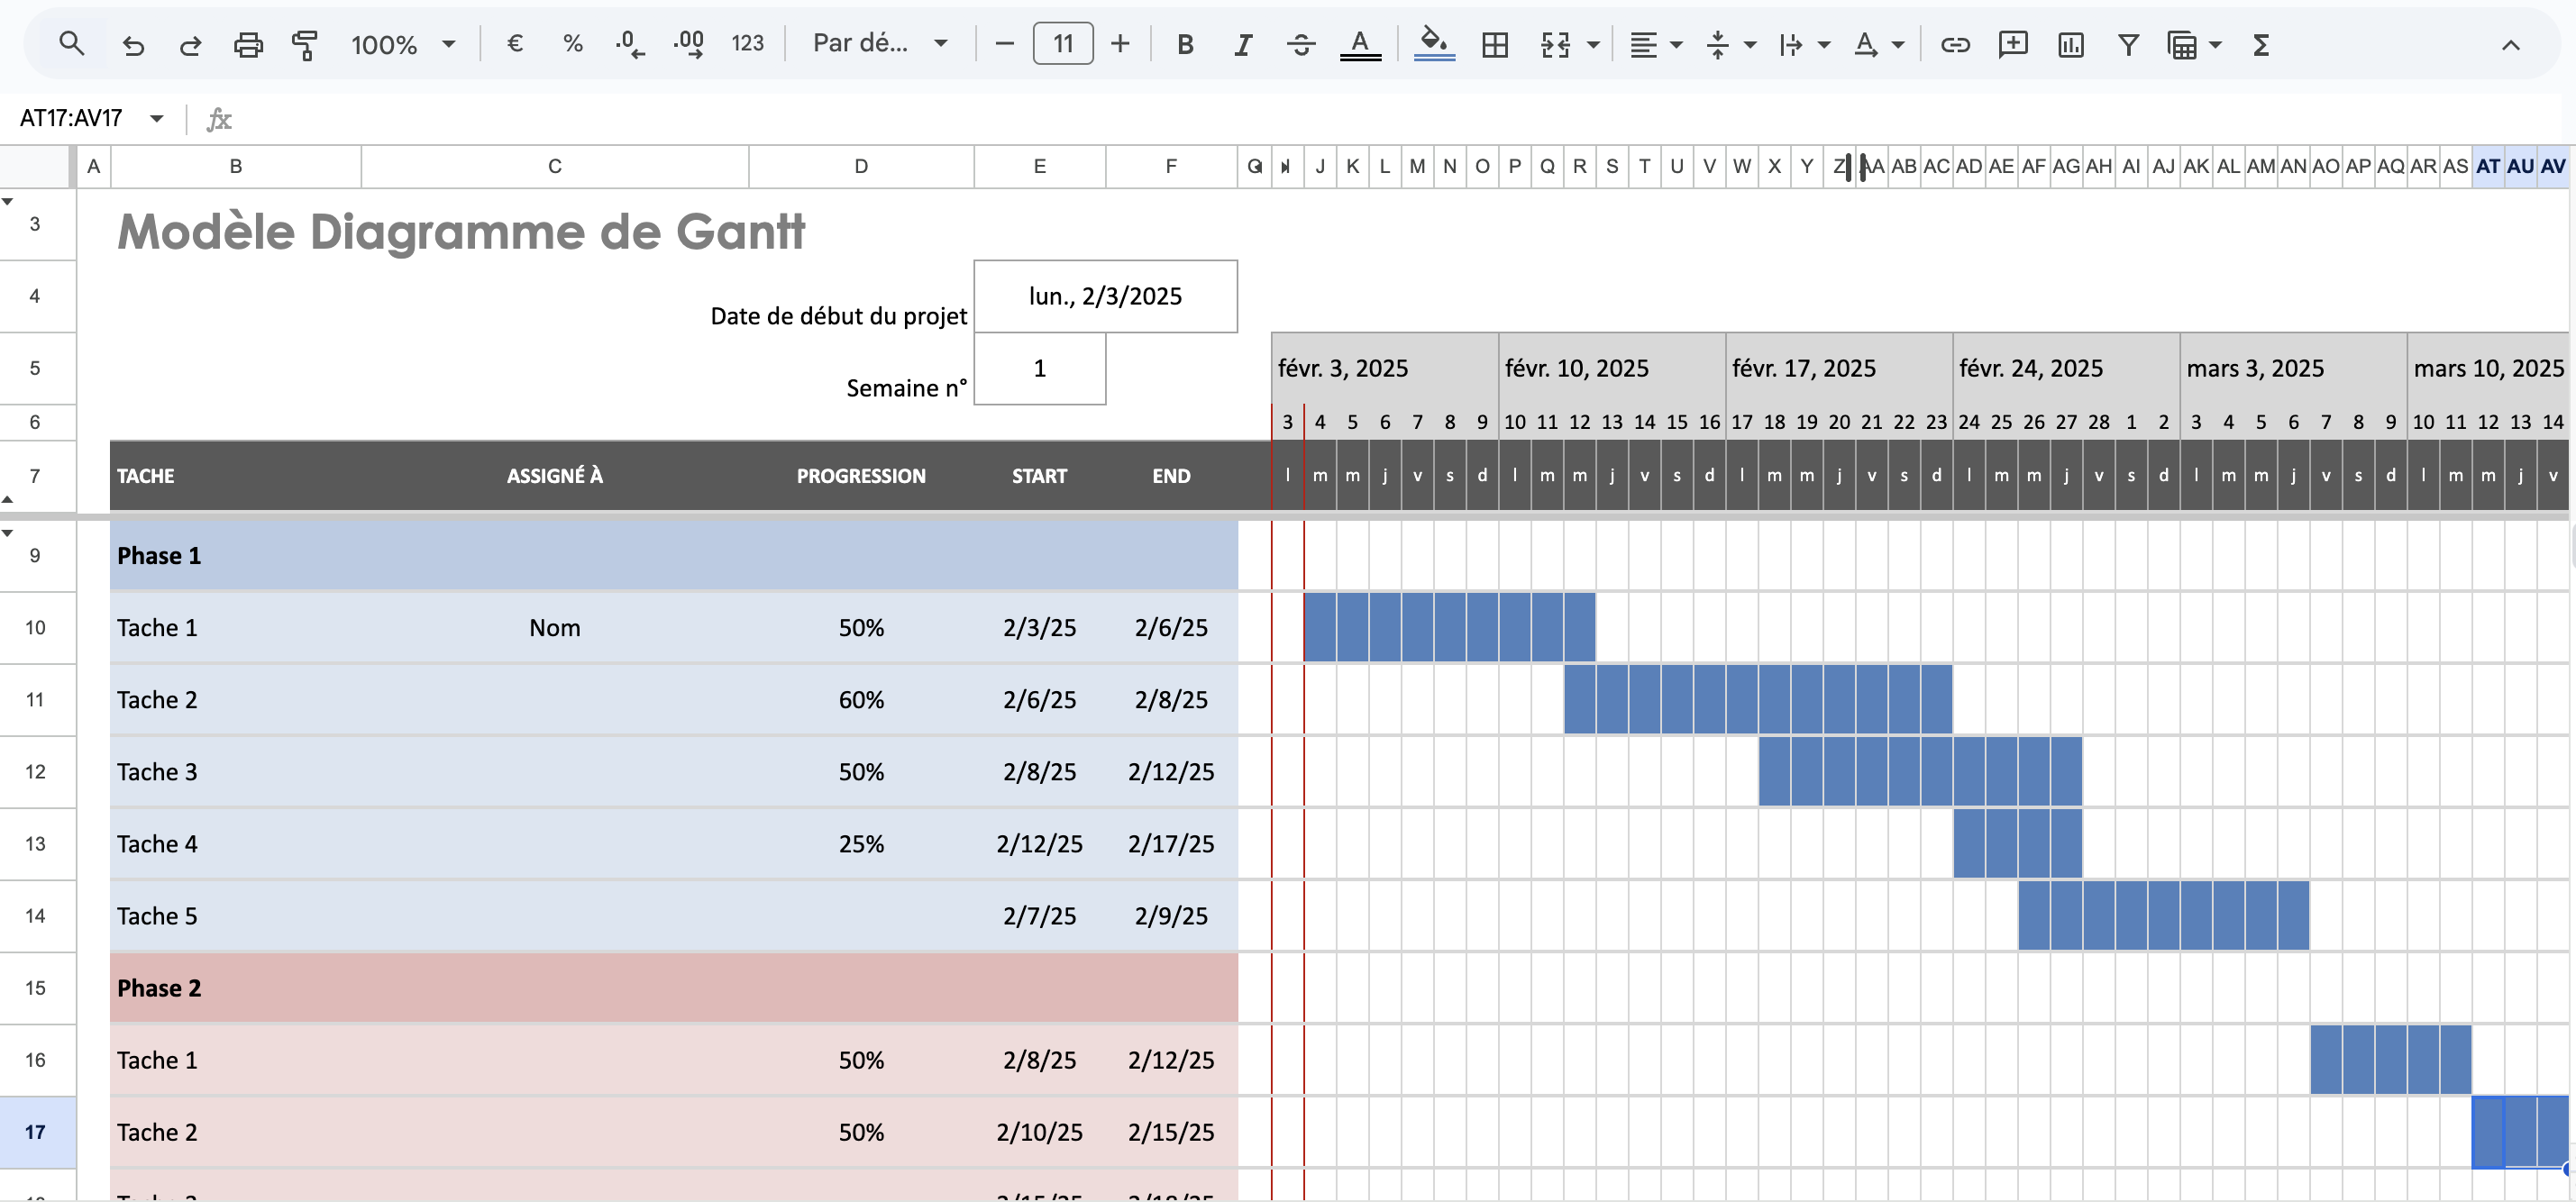2576x1202 pixels.
Task: Insert a link
Action: [1954, 44]
